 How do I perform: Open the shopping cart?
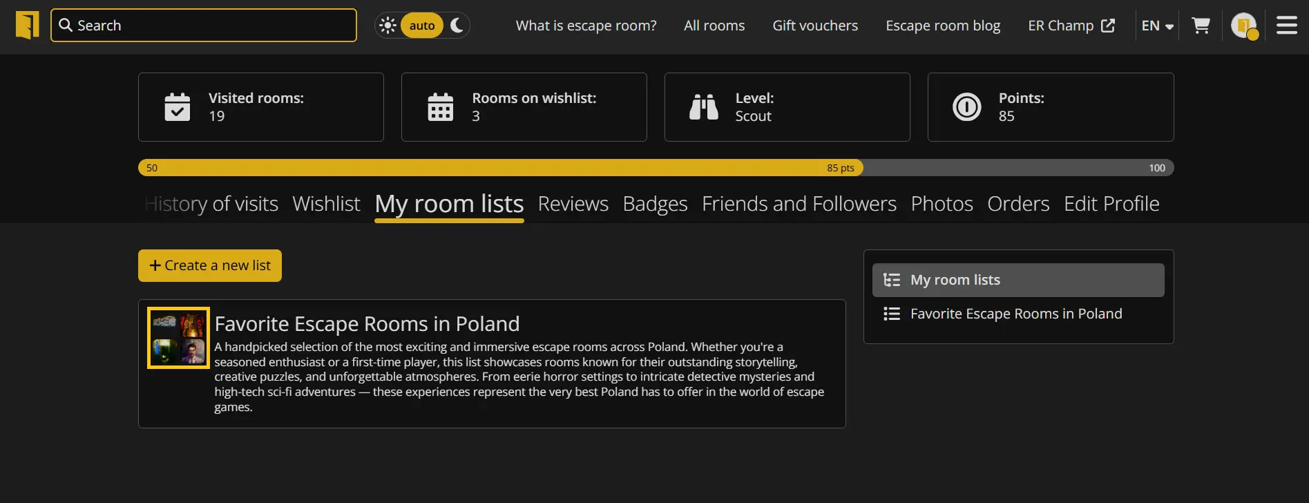1201,26
